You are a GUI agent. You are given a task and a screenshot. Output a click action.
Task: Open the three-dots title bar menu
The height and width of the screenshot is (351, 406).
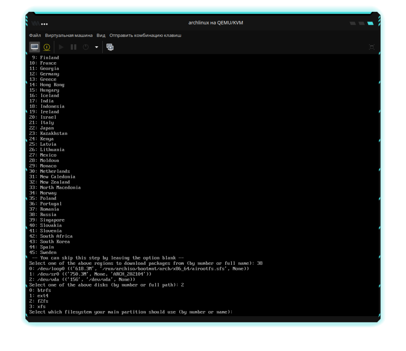click(x=44, y=24)
